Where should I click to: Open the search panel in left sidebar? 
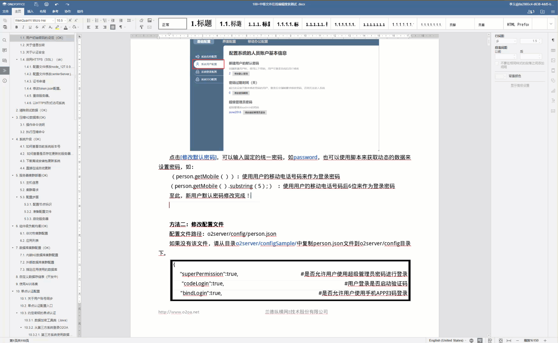coord(4,40)
